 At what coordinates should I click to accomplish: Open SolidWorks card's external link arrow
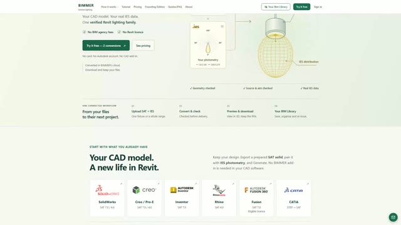121,184
